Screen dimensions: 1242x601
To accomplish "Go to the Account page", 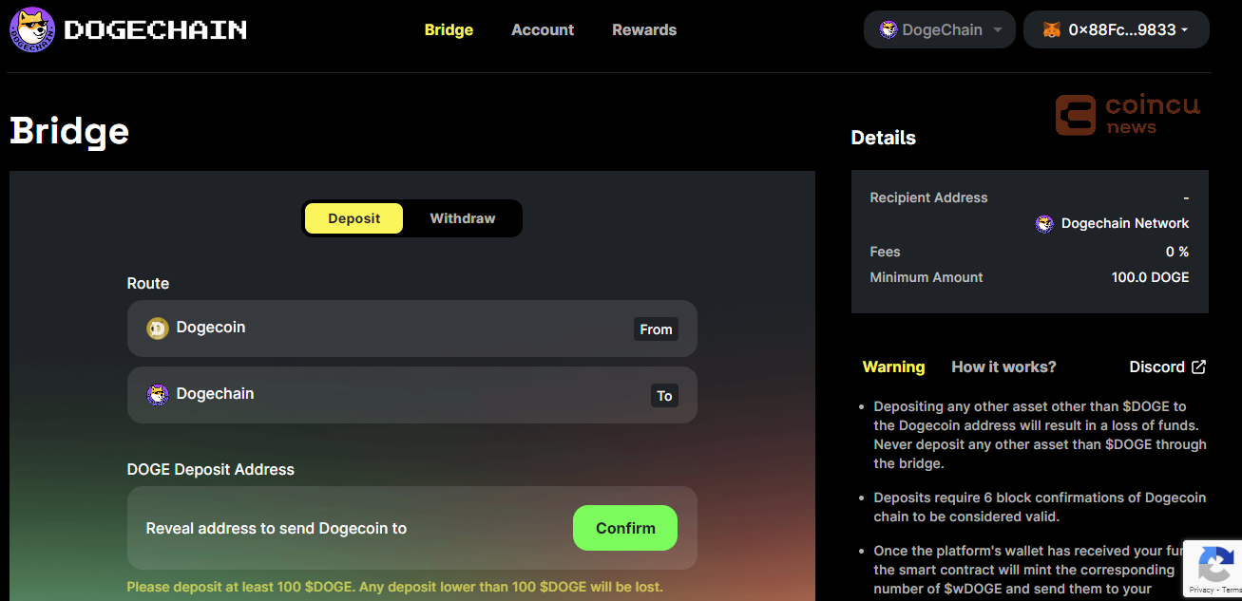I will [x=543, y=29].
